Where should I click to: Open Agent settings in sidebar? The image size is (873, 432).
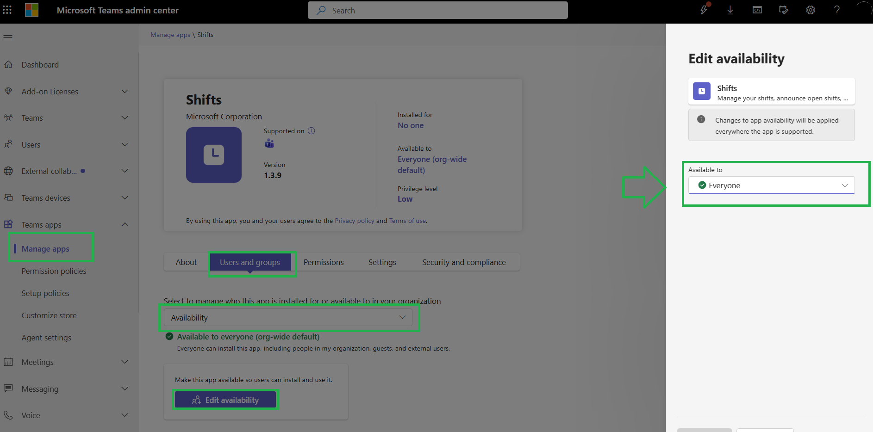pyautogui.click(x=46, y=338)
